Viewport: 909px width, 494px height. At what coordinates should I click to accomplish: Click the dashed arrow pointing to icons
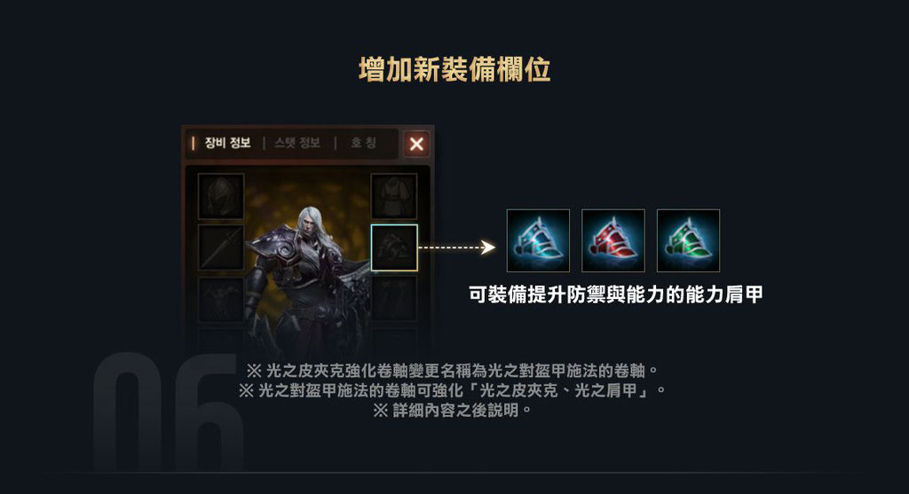pos(457,247)
